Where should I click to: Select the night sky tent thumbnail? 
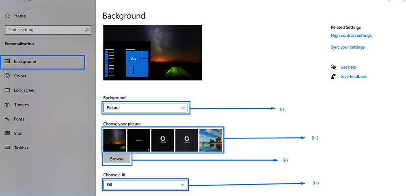click(114, 140)
